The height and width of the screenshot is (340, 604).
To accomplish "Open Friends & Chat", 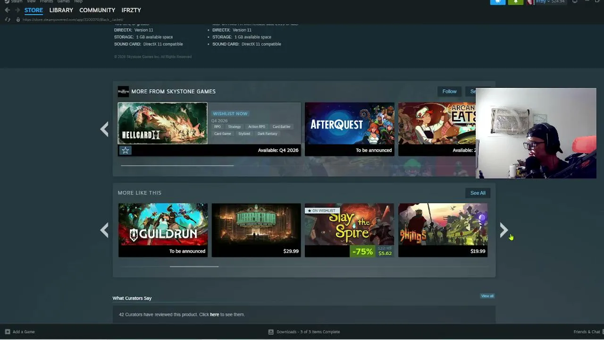I will [x=587, y=331].
